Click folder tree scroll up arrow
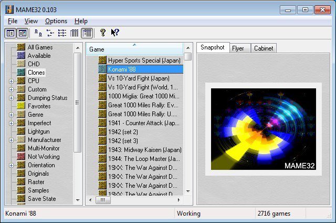Viewport: 336px width, 223px height. (x=78, y=48)
